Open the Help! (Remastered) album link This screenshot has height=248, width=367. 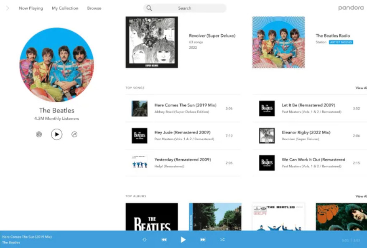[169, 167]
